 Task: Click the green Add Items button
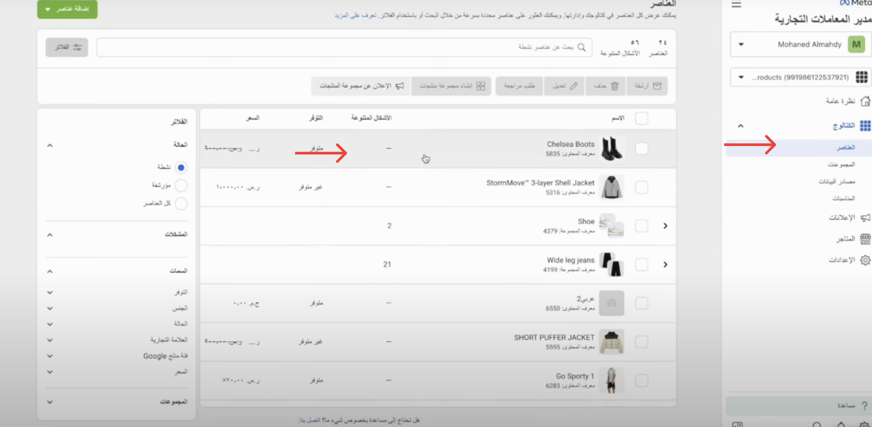[67, 9]
